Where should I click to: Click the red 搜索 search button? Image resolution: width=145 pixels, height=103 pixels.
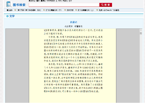click(105, 5)
